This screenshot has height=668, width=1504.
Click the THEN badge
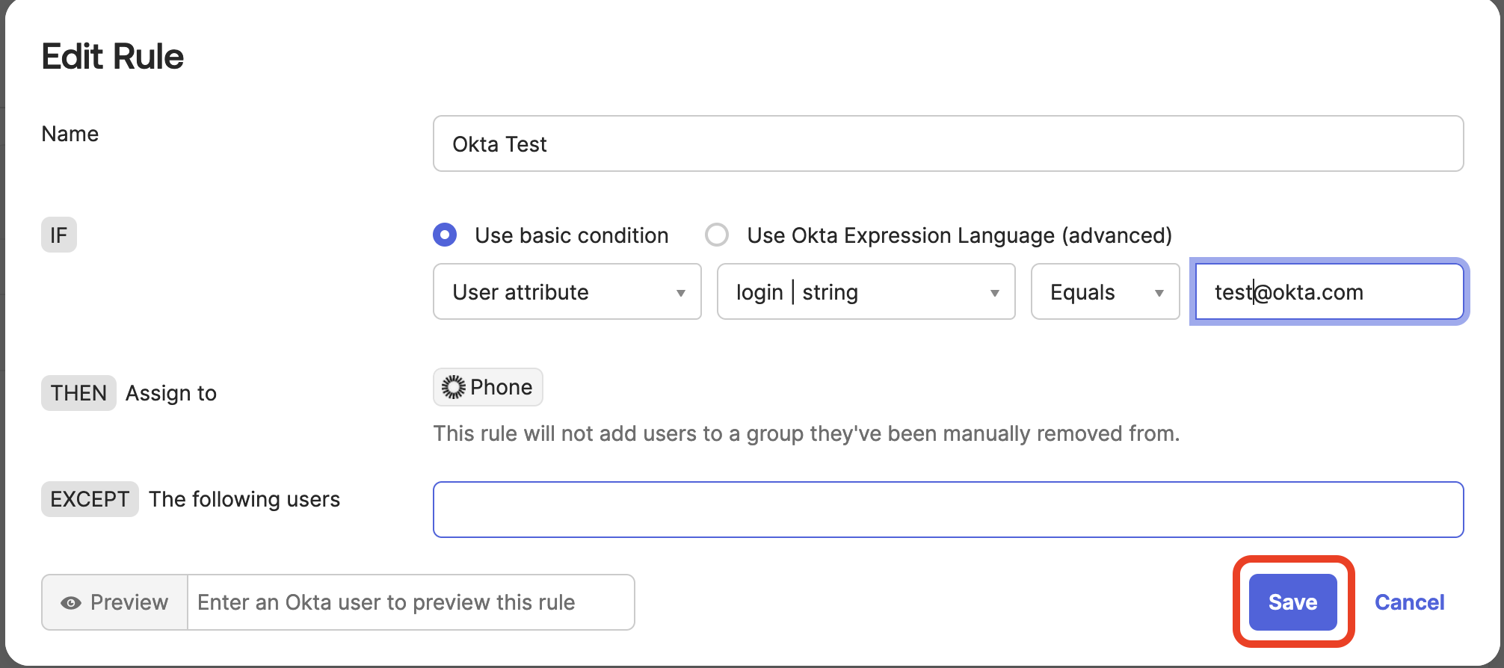[x=78, y=393]
